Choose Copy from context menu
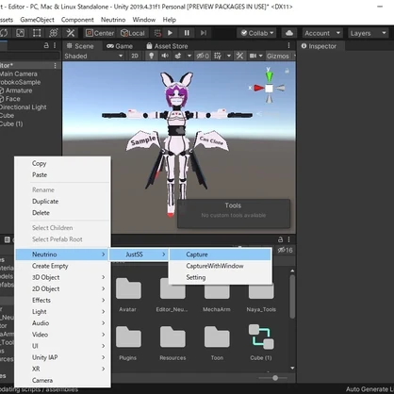The width and height of the screenshot is (394, 394). click(x=39, y=163)
